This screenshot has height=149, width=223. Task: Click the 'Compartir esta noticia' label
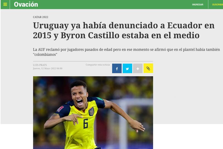click(x=98, y=65)
